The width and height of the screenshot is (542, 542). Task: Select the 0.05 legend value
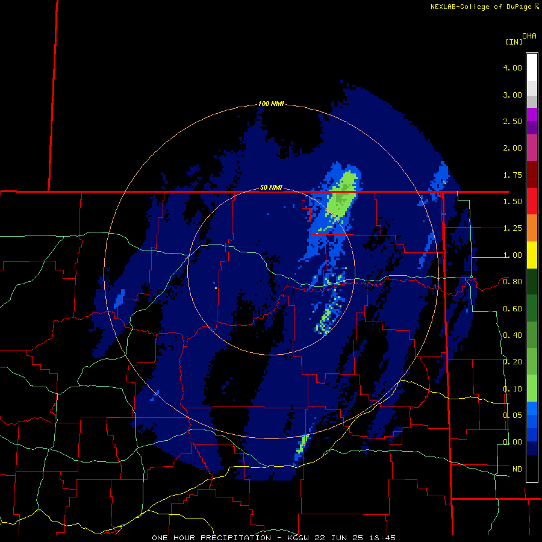tap(512, 416)
